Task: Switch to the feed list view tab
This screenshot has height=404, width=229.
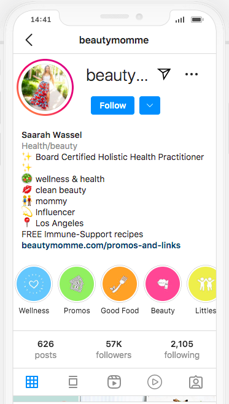Action: pos(73,382)
